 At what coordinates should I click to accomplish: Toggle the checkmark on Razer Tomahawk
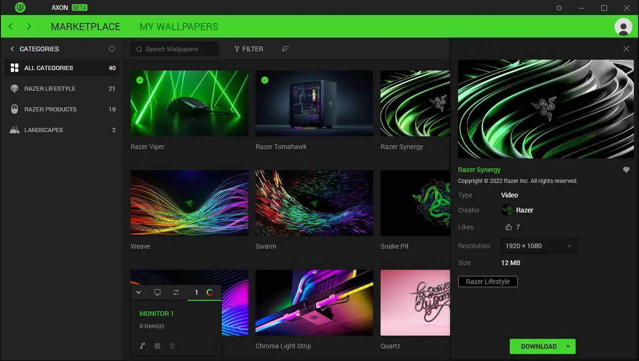click(x=265, y=80)
